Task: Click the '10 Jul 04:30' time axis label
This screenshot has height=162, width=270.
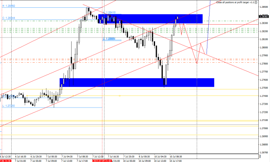Action: [x=160, y=157]
